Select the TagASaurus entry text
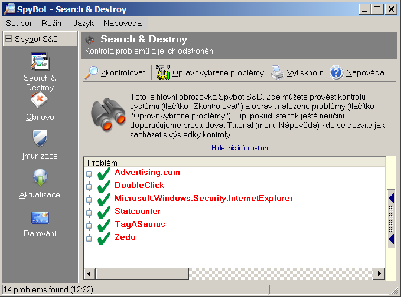Image resolution: width=401 pixels, height=297 pixels. [140, 225]
